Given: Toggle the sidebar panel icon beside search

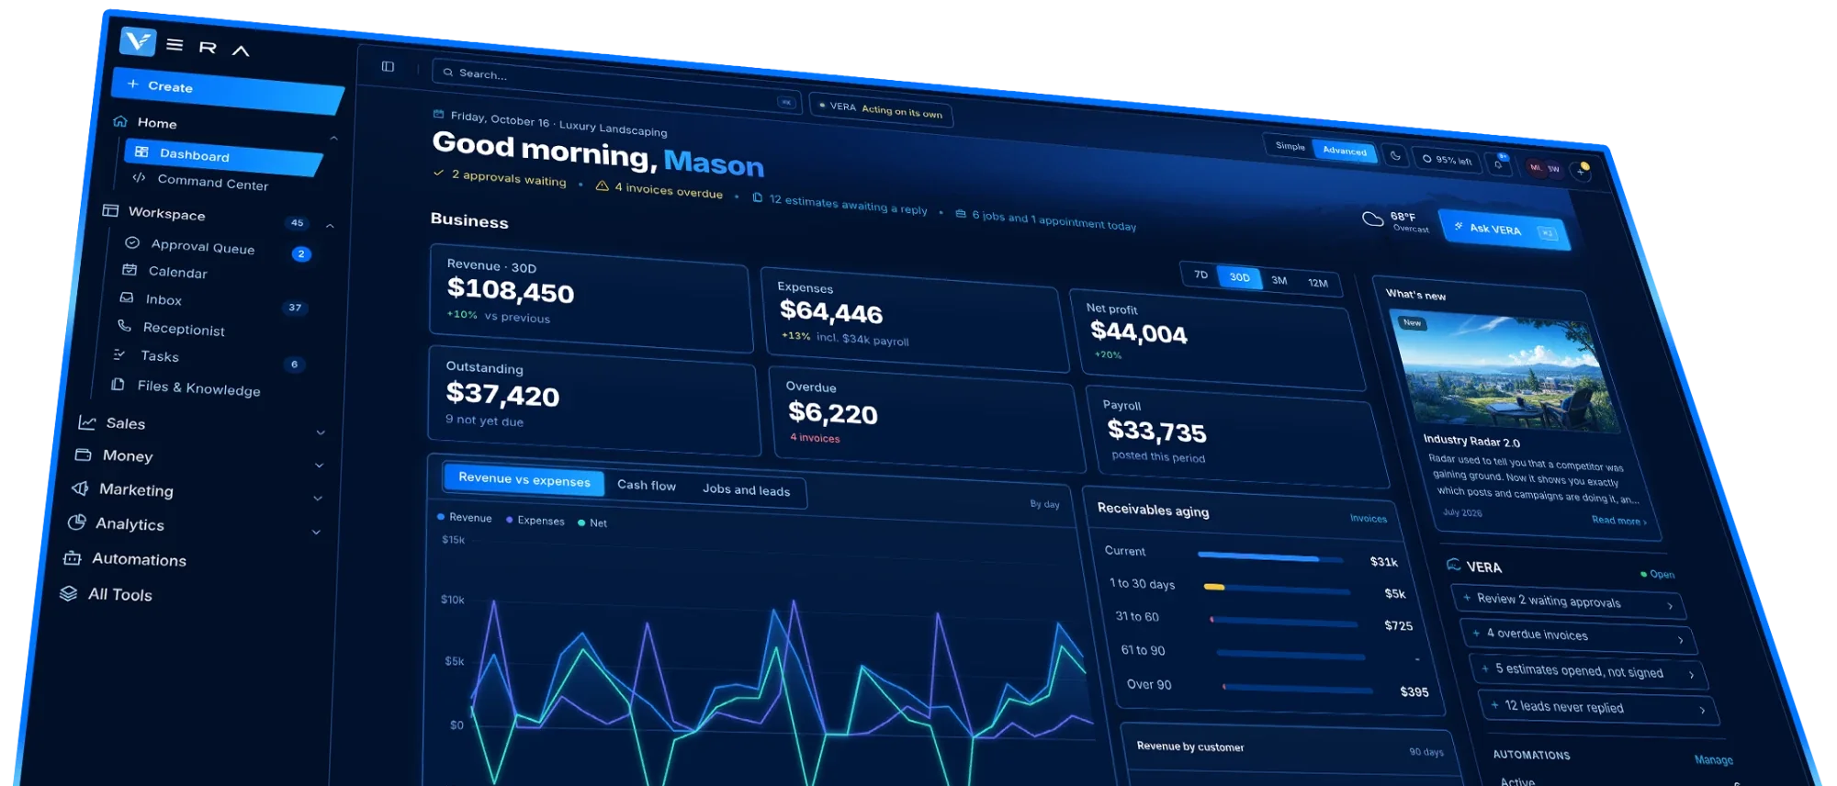Looking at the screenshot, I should click(389, 66).
